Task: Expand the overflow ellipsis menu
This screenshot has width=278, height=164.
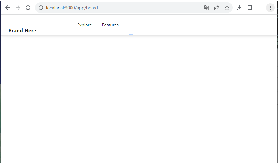Action: click(x=131, y=25)
